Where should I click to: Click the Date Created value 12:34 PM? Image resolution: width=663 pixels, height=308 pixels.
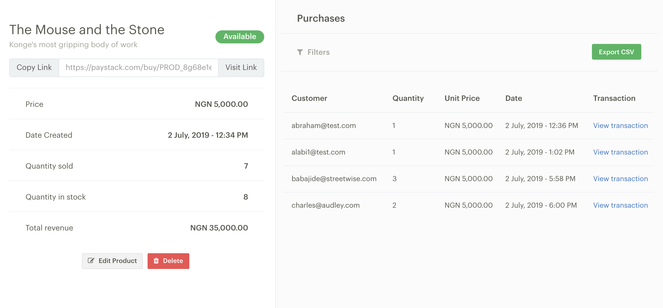[x=208, y=135]
